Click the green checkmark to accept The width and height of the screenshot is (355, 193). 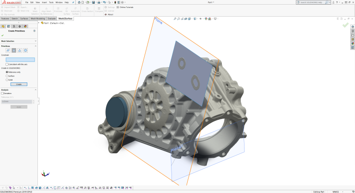(3, 35)
